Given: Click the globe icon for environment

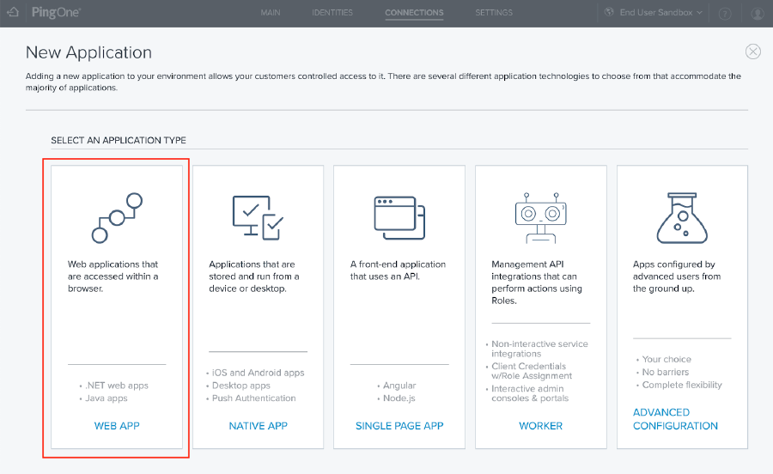Looking at the screenshot, I should point(610,13).
